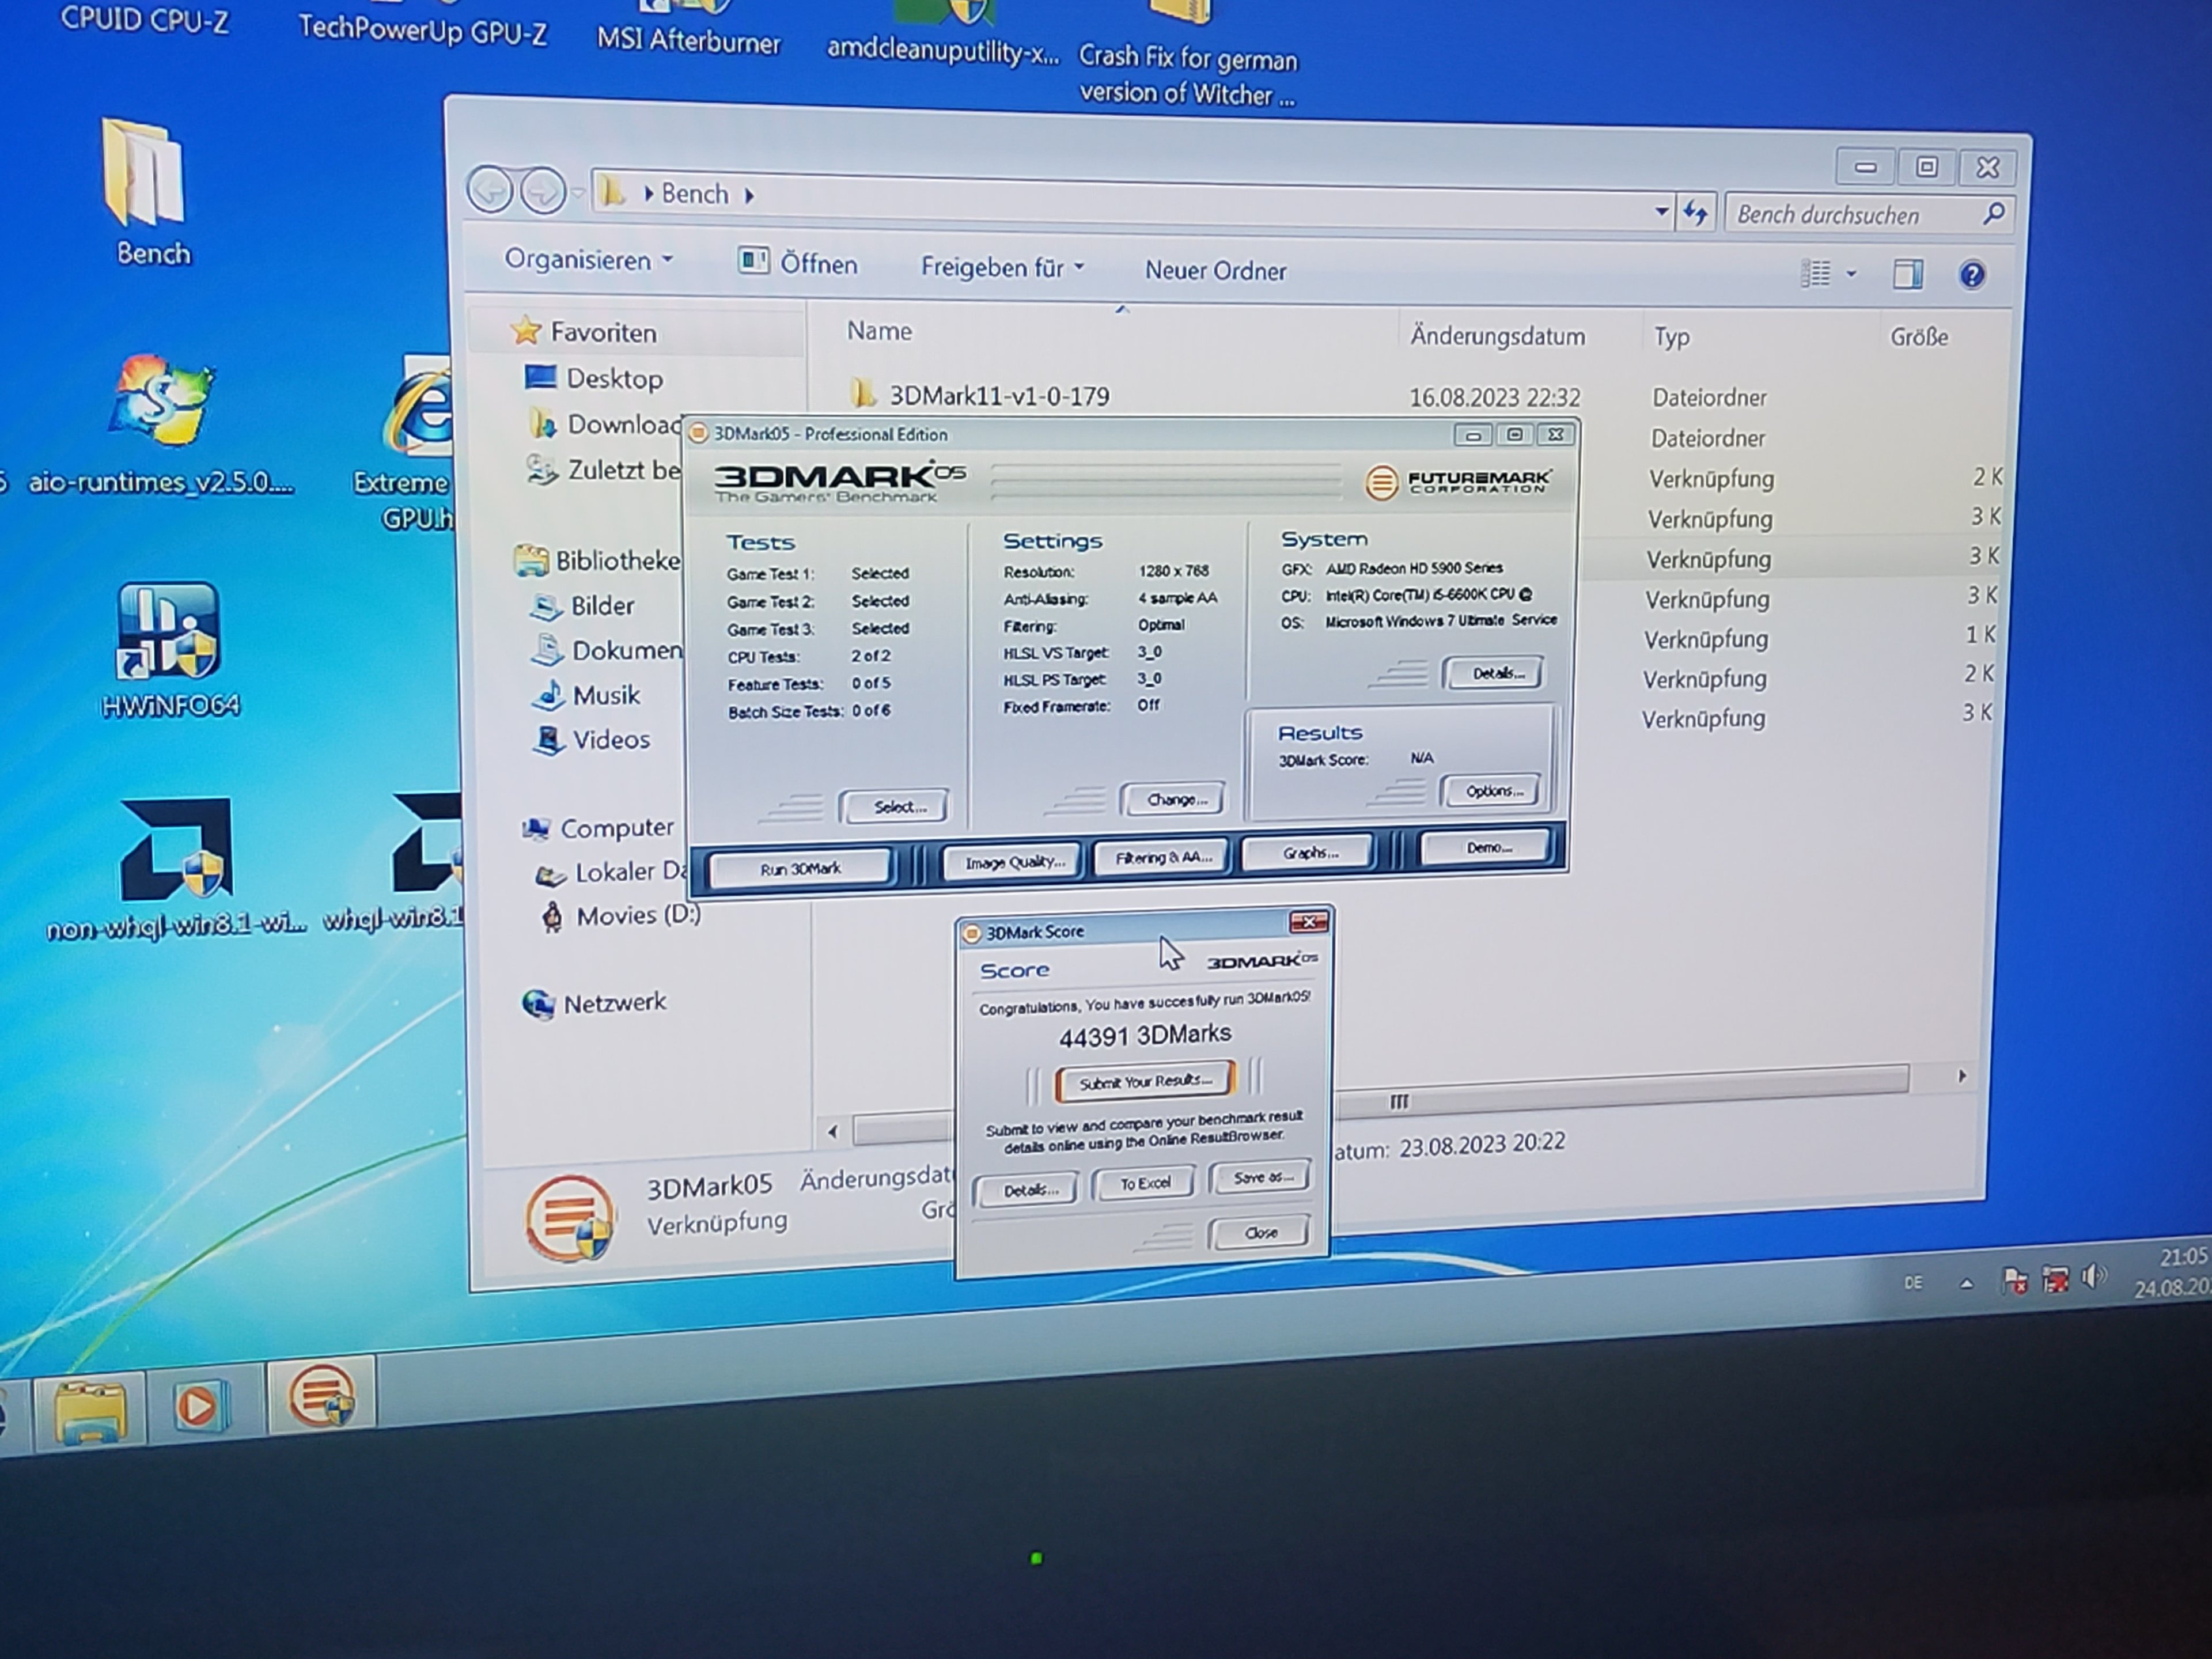The height and width of the screenshot is (1659, 2212).
Task: Expand the Organisieren dropdown menu
Action: tap(588, 260)
